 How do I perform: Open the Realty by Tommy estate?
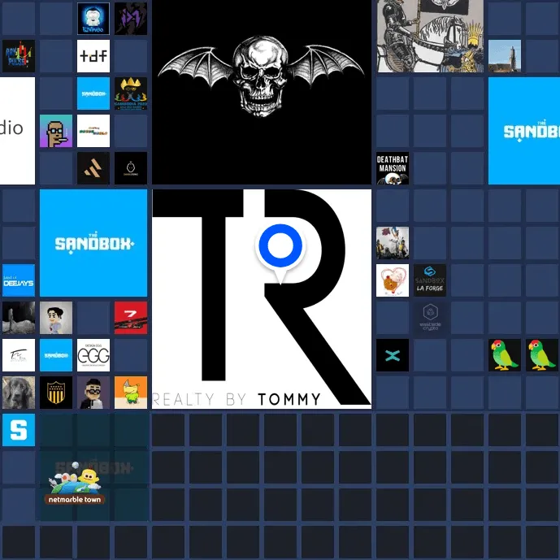[262, 299]
